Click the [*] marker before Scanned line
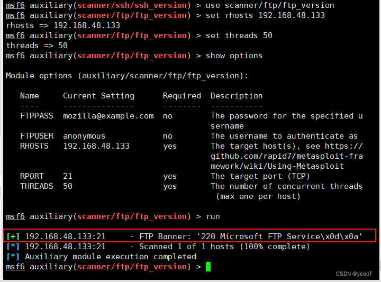381x282 pixels. pos(13,247)
